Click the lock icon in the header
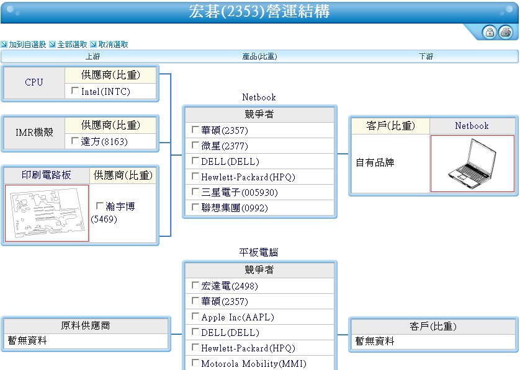The width and height of the screenshot is (520, 370). [490, 32]
